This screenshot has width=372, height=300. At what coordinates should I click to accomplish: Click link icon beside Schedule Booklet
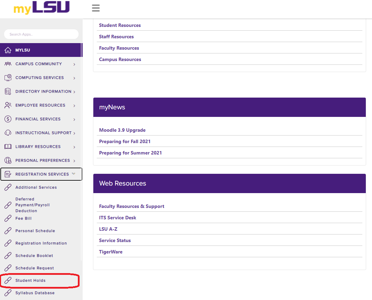point(8,256)
